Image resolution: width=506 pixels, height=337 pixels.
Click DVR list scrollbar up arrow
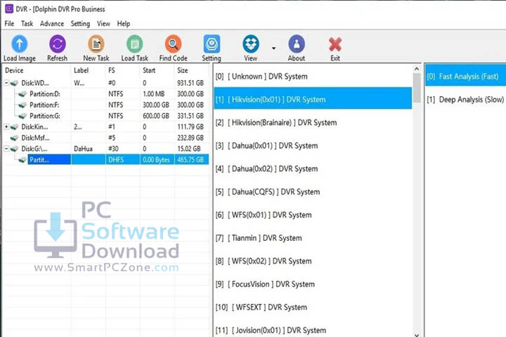tap(417, 69)
